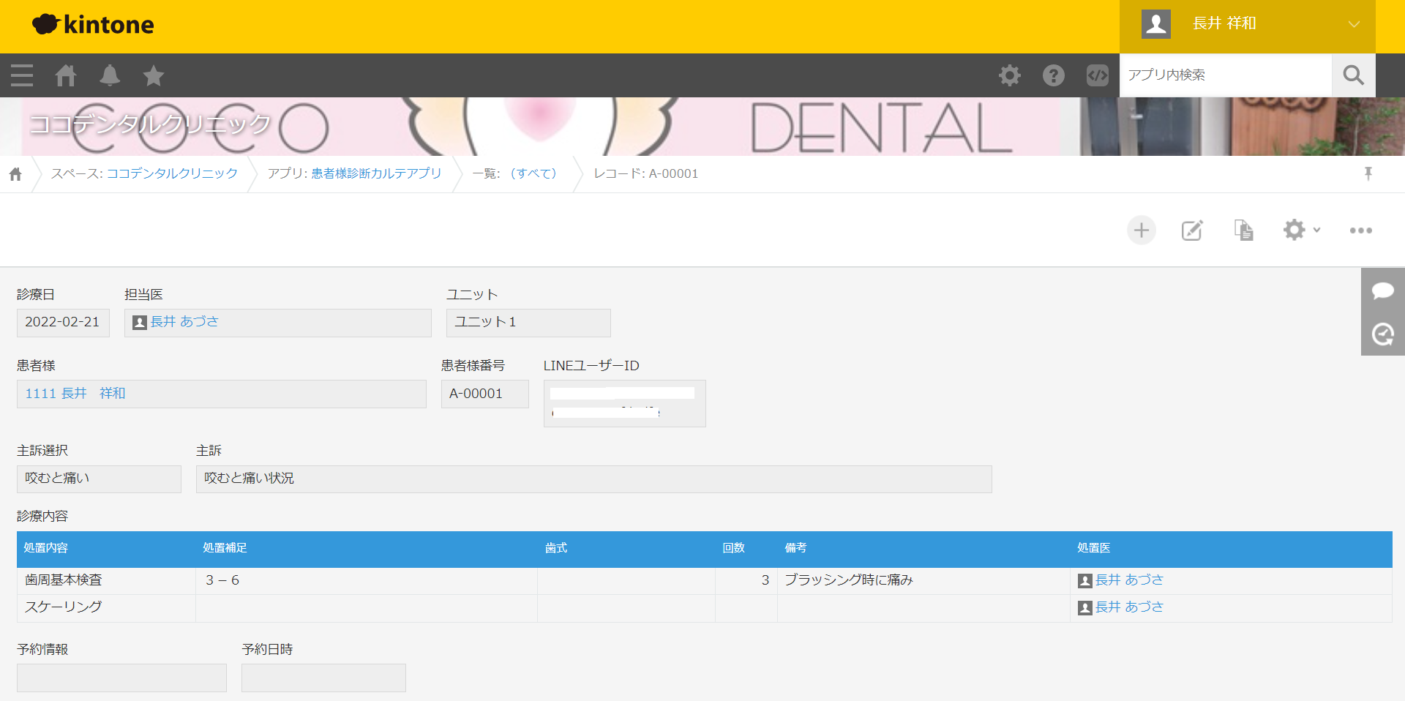The image size is (1405, 701).
Task: Go to the kintone portal home icon
Action: [x=66, y=75]
